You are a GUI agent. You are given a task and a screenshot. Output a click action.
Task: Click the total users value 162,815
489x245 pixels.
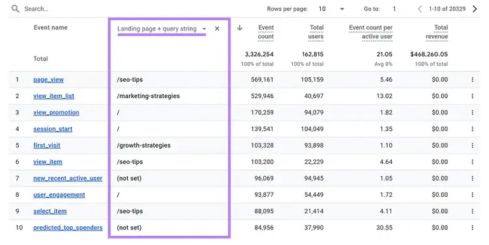pos(312,54)
